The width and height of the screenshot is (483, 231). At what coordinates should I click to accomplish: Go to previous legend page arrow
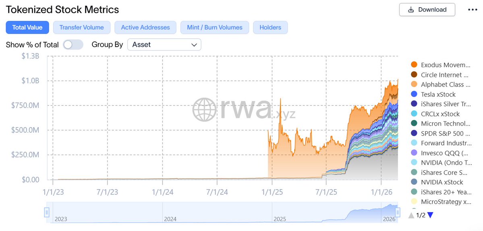tap(411, 215)
